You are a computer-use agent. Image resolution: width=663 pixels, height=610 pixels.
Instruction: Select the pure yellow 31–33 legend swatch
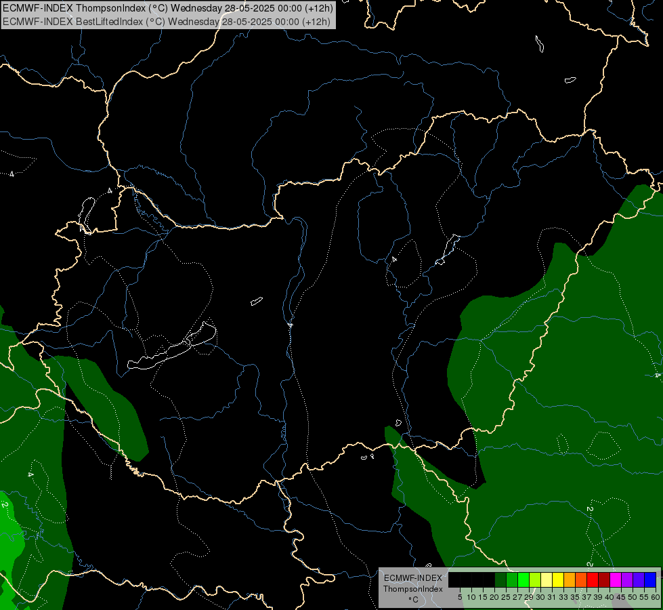click(558, 579)
